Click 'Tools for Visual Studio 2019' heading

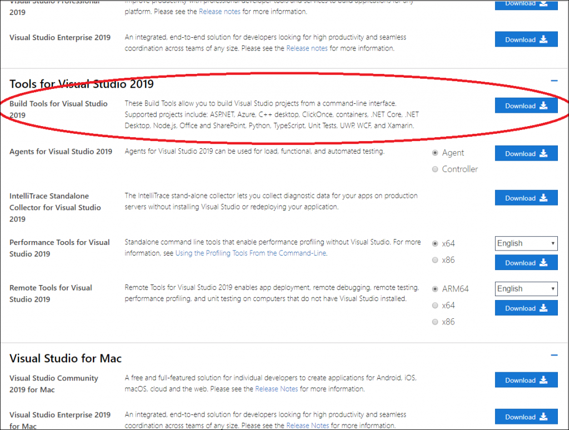(82, 84)
